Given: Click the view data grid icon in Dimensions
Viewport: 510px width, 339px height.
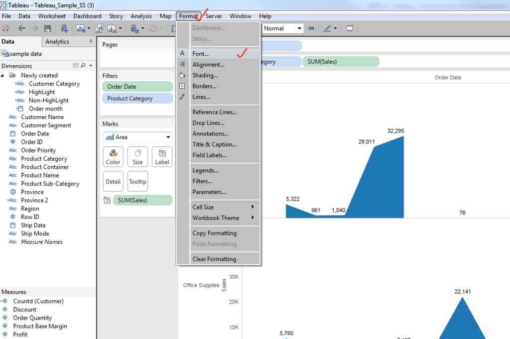Looking at the screenshot, I should [76, 66].
